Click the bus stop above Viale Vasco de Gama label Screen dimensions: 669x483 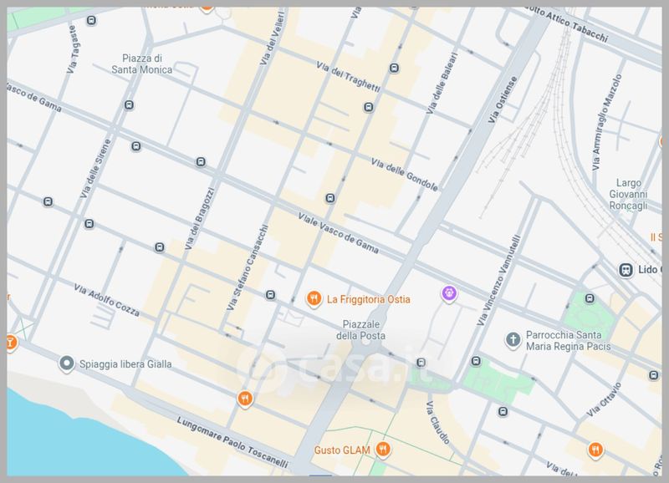click(x=330, y=199)
